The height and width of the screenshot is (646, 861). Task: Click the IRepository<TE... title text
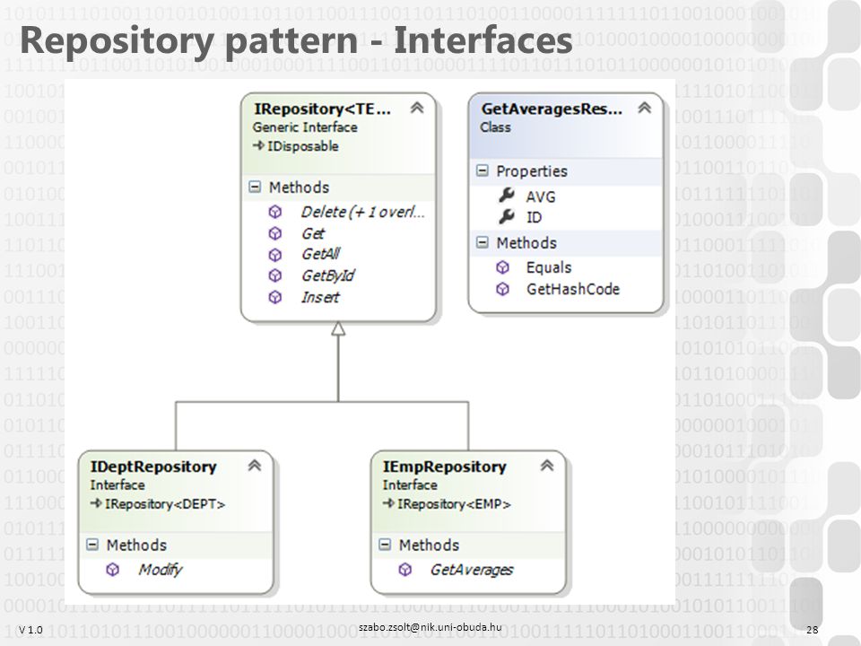(322, 109)
